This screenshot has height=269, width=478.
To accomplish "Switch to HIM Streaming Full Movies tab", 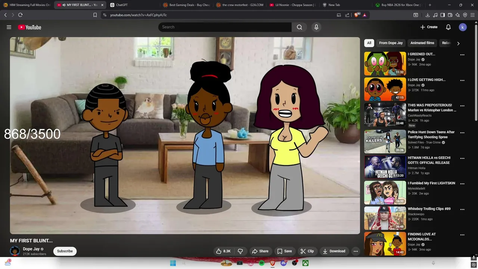I will coord(27,5).
